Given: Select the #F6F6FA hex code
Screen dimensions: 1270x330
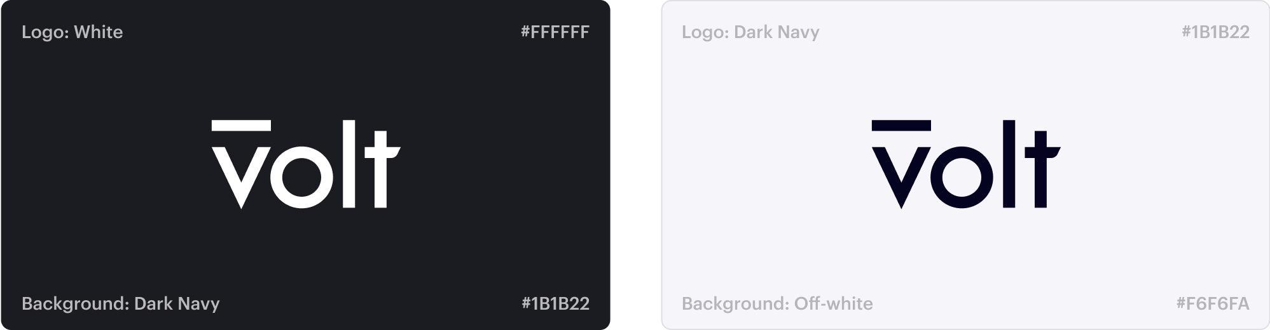Looking at the screenshot, I should (x=1213, y=304).
